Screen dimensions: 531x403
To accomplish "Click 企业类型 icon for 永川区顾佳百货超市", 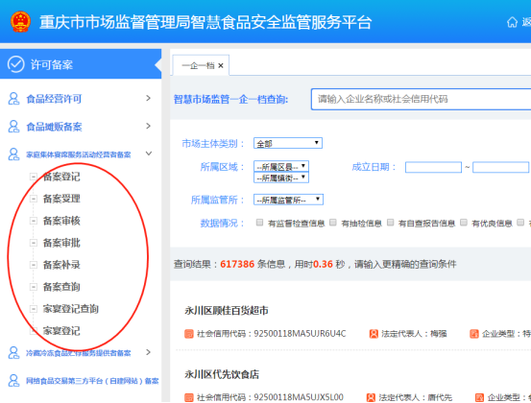I will pyautogui.click(x=473, y=334).
